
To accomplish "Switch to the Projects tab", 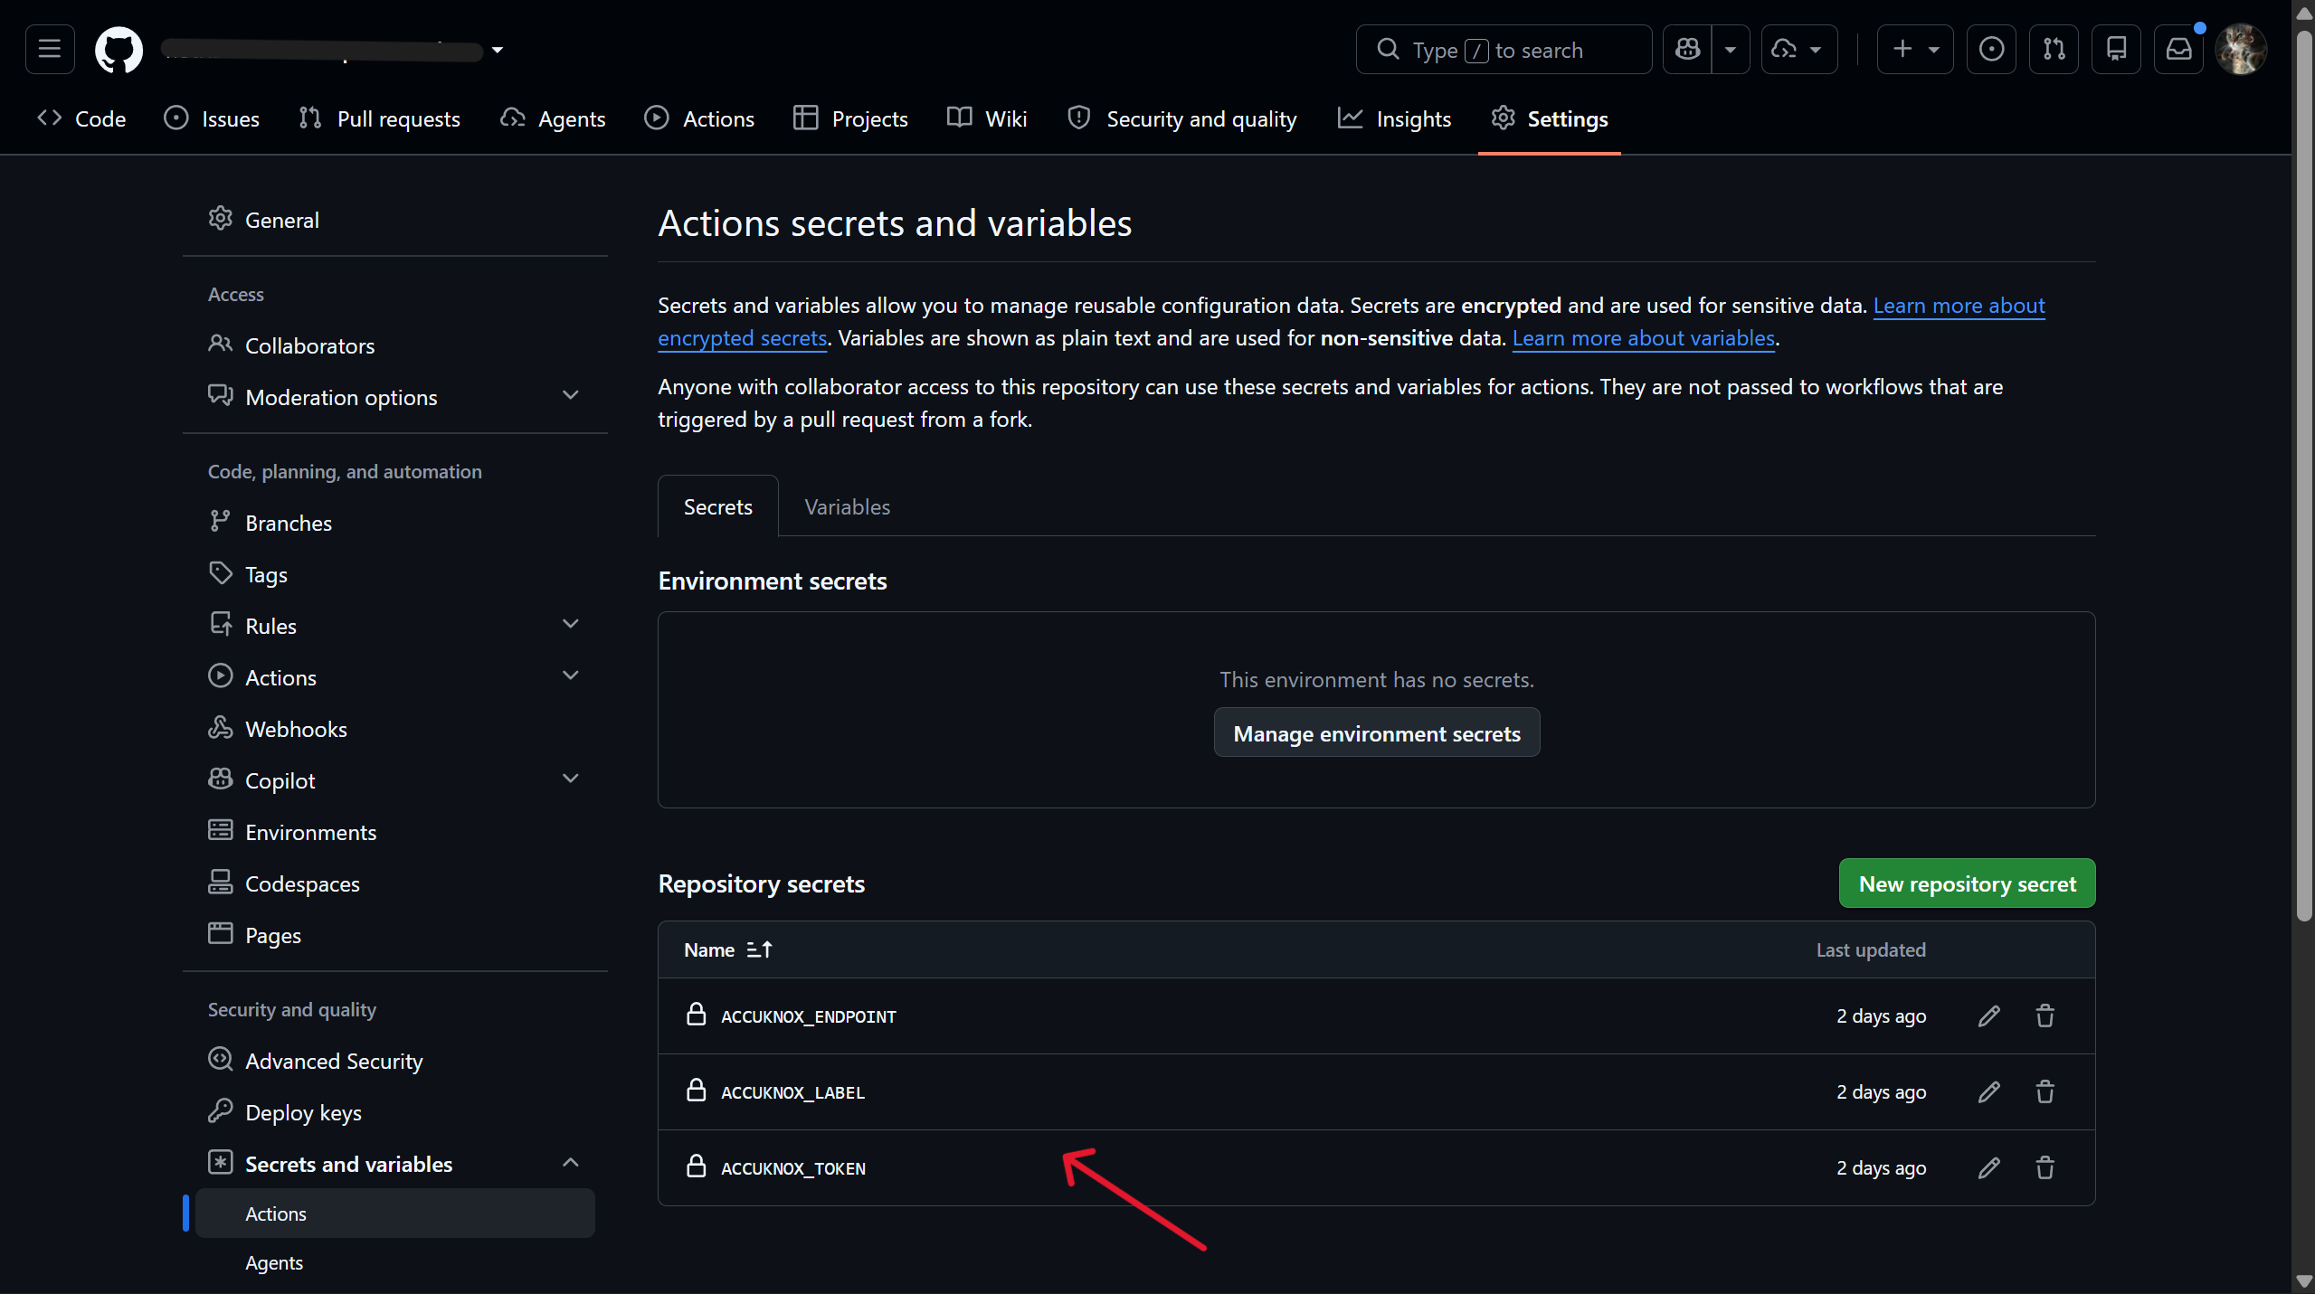I will pos(850,118).
